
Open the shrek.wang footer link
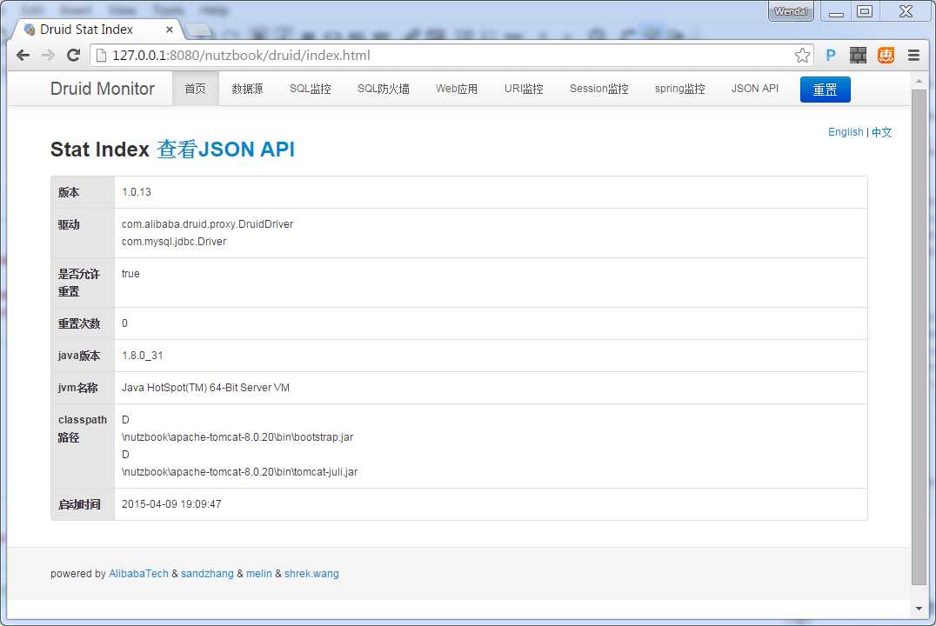pyautogui.click(x=311, y=574)
